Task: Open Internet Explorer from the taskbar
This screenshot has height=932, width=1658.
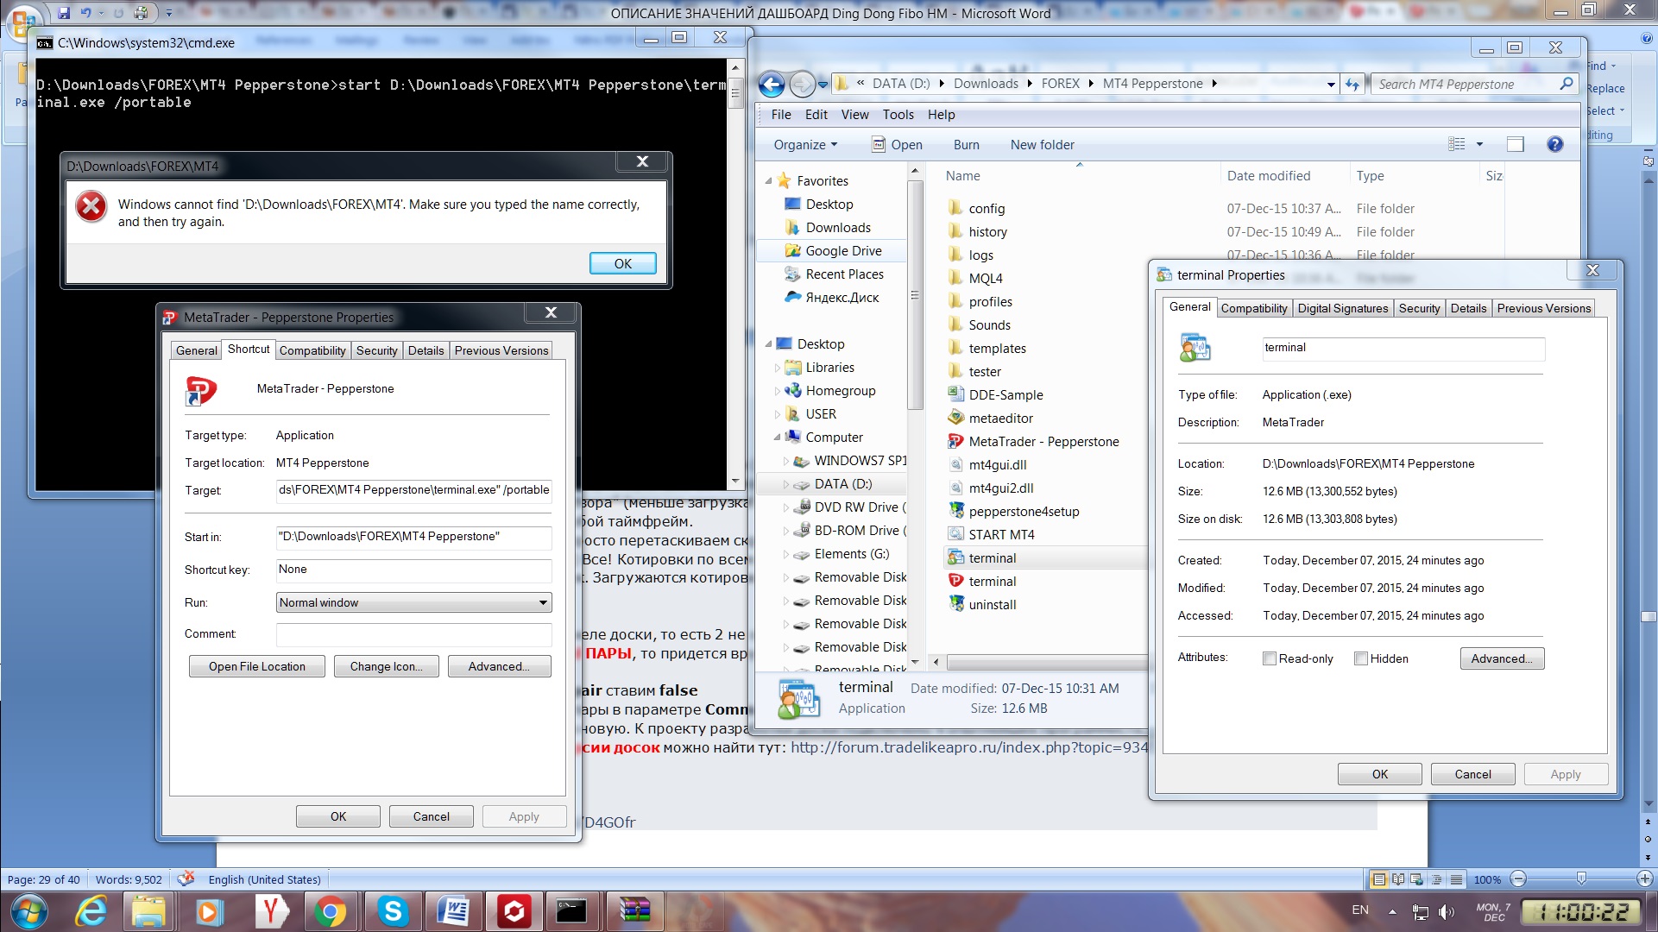Action: point(91,911)
